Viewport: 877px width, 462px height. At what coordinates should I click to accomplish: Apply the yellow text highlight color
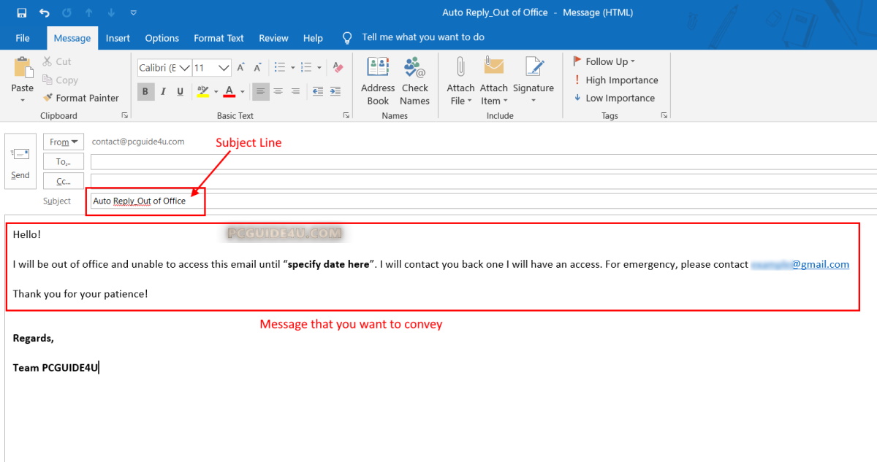[203, 91]
